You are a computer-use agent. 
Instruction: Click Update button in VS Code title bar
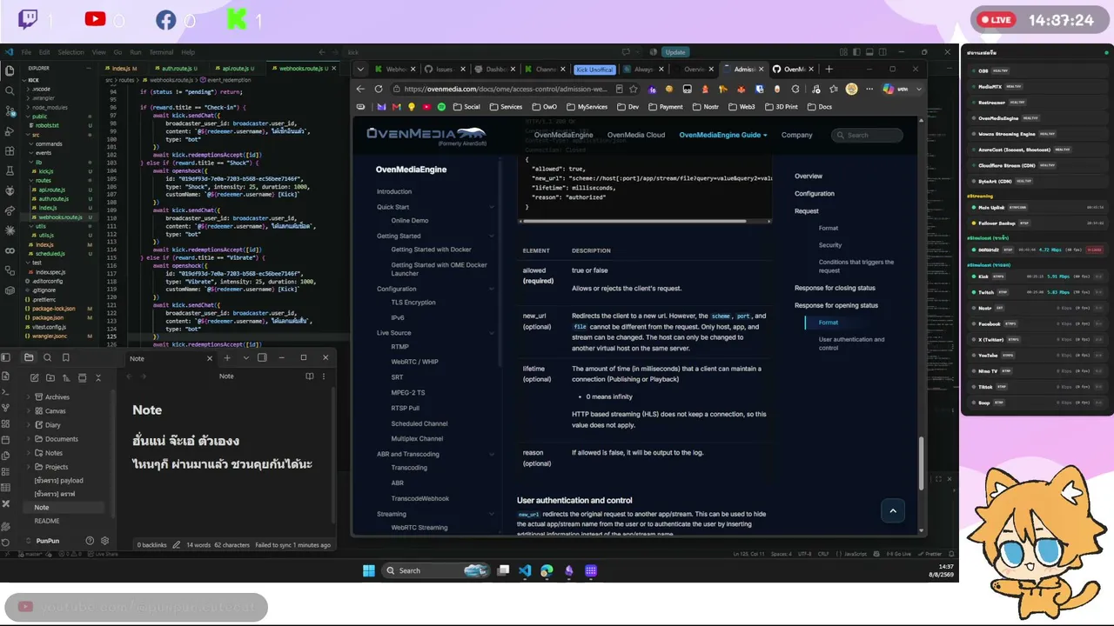click(675, 52)
